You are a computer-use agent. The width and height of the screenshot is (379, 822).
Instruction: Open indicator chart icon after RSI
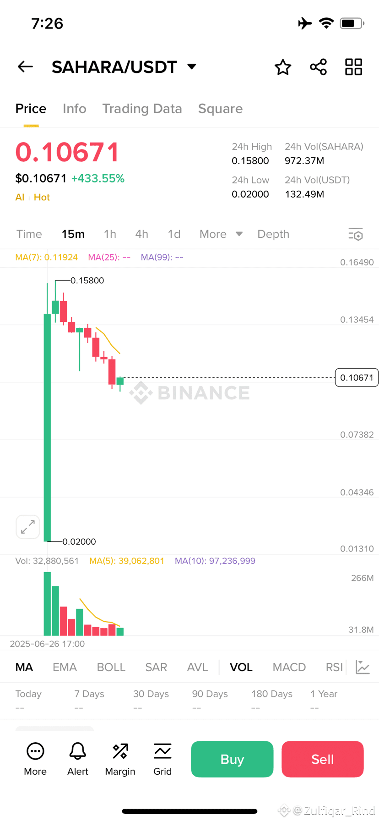[363, 667]
